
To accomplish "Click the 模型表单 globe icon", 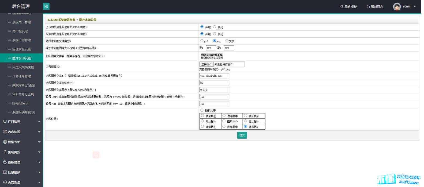I will pos(5,142).
